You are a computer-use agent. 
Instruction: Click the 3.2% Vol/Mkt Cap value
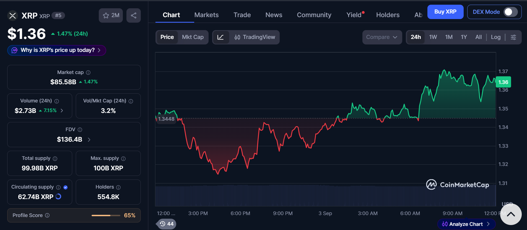pos(108,111)
